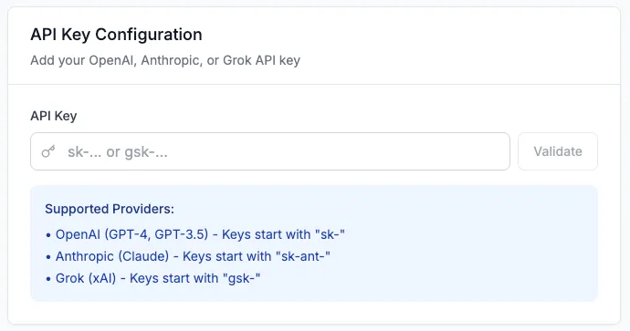This screenshot has width=630, height=331.
Task: Focus the API Key input field
Action: pos(270,151)
